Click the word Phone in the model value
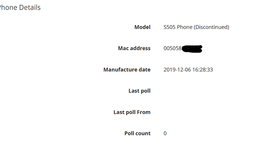Image resolution: width=254 pixels, height=151 pixels. 185,27
